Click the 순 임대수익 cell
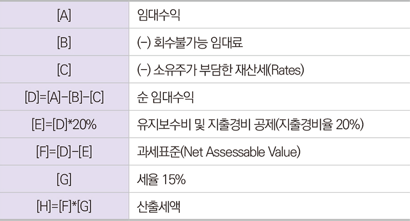 click(270, 97)
